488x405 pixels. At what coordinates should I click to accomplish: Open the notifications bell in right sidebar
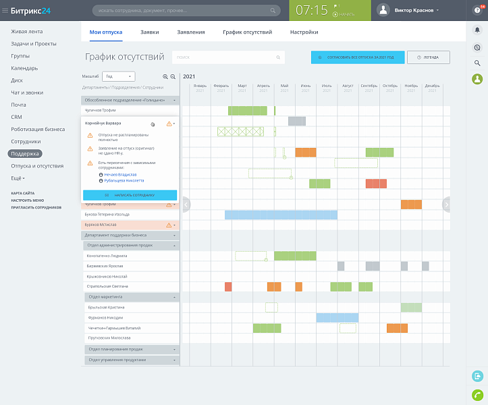(477, 30)
